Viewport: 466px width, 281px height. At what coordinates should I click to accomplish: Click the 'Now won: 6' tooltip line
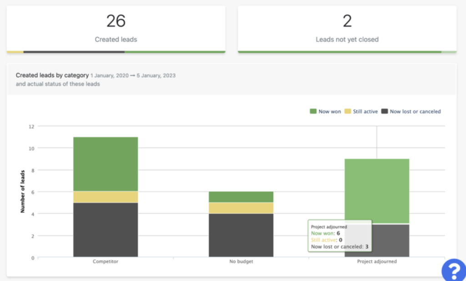click(325, 233)
